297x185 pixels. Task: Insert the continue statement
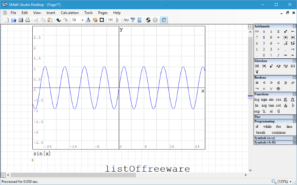[x=279, y=133]
